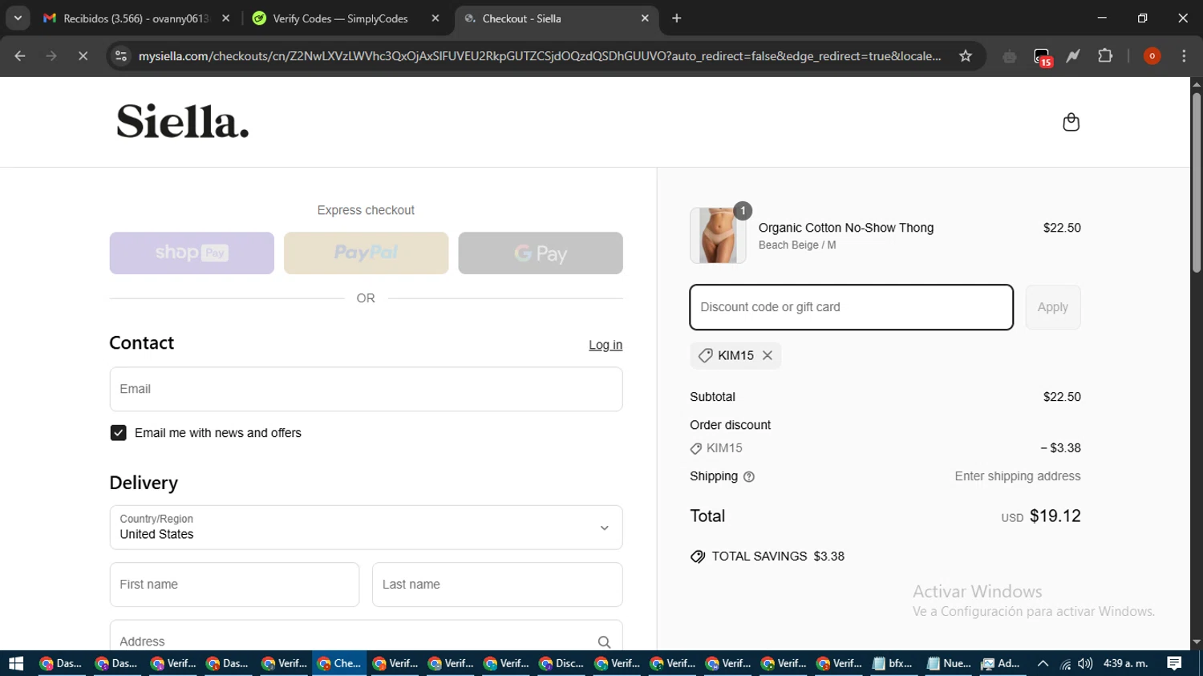Screen dimensions: 1203x676
Task: Switch to the Verify Codes — SimplyCodes tab
Action: pos(345,18)
